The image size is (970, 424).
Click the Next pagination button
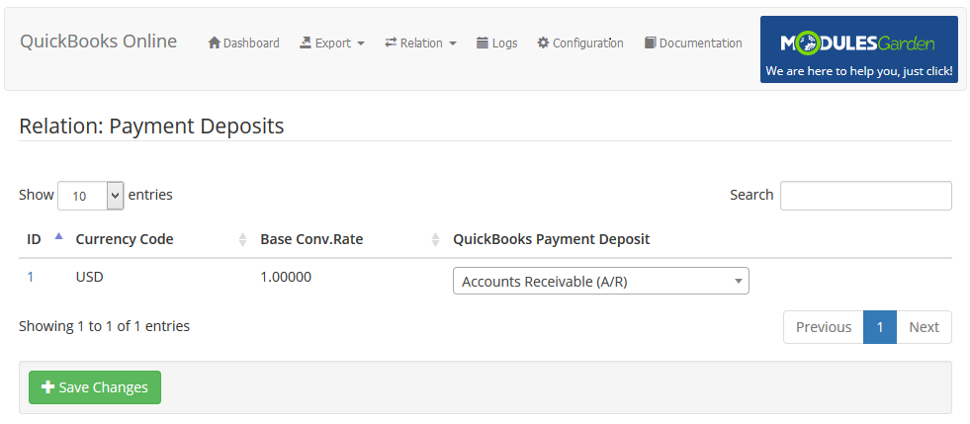tap(925, 327)
